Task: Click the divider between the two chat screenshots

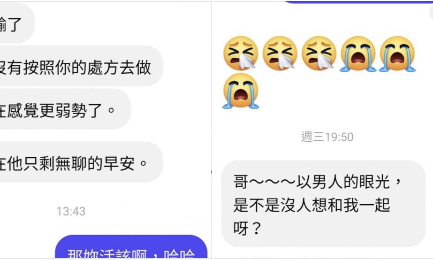Action: click(212, 130)
